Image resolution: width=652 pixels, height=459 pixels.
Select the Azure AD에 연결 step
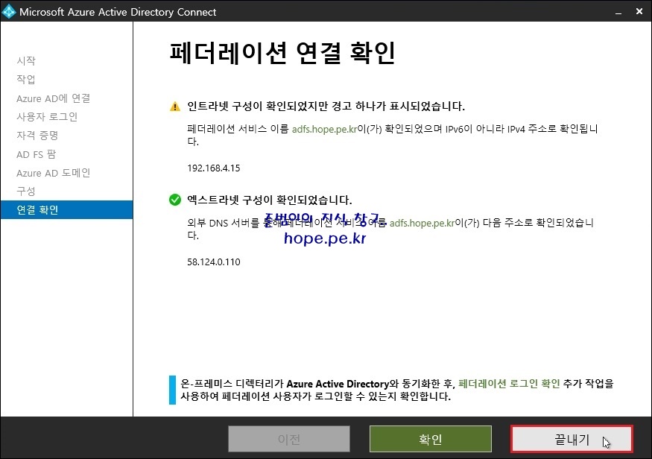[53, 98]
